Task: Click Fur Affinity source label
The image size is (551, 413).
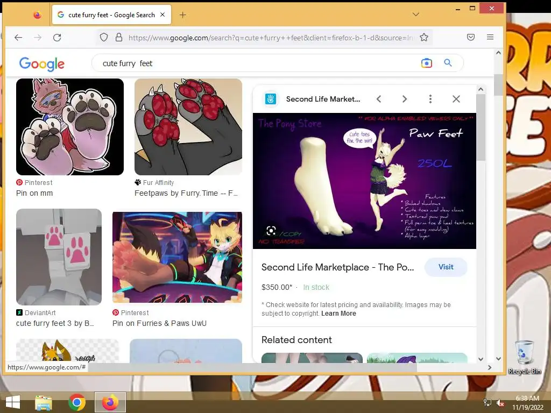Action: click(159, 183)
